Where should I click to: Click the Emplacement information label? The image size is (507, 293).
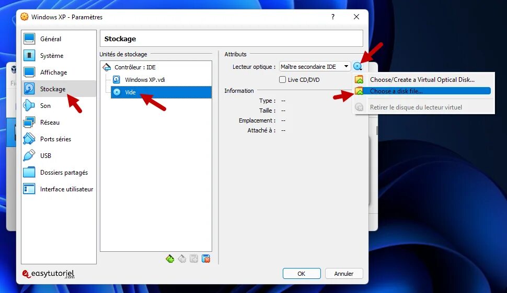point(257,120)
